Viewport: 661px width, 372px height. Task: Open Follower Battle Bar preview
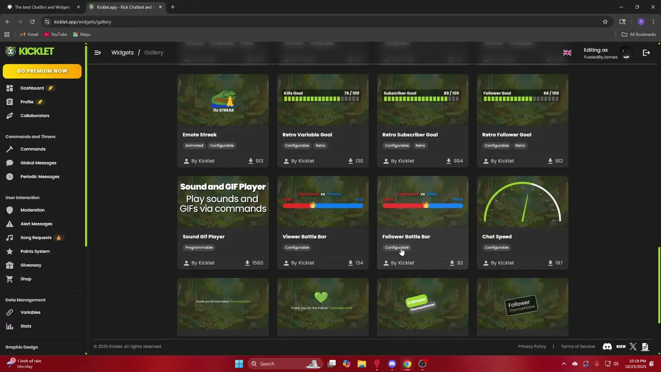422,202
